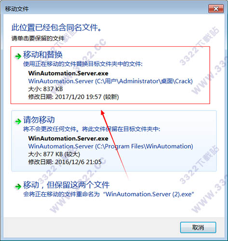Click the 大小: 837 KB line
The width and height of the screenshot is (228, 241).
pyautogui.click(x=45, y=89)
